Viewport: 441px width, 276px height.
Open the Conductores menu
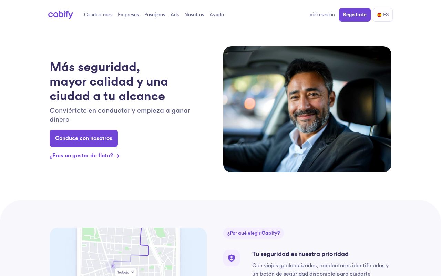click(x=98, y=15)
